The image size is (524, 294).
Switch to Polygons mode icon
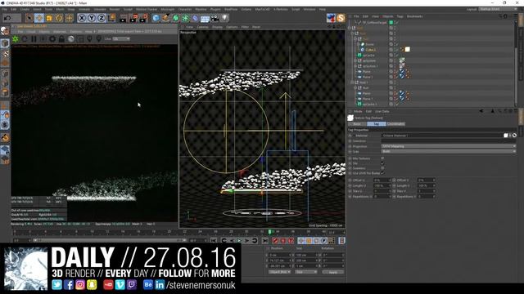click(5, 92)
